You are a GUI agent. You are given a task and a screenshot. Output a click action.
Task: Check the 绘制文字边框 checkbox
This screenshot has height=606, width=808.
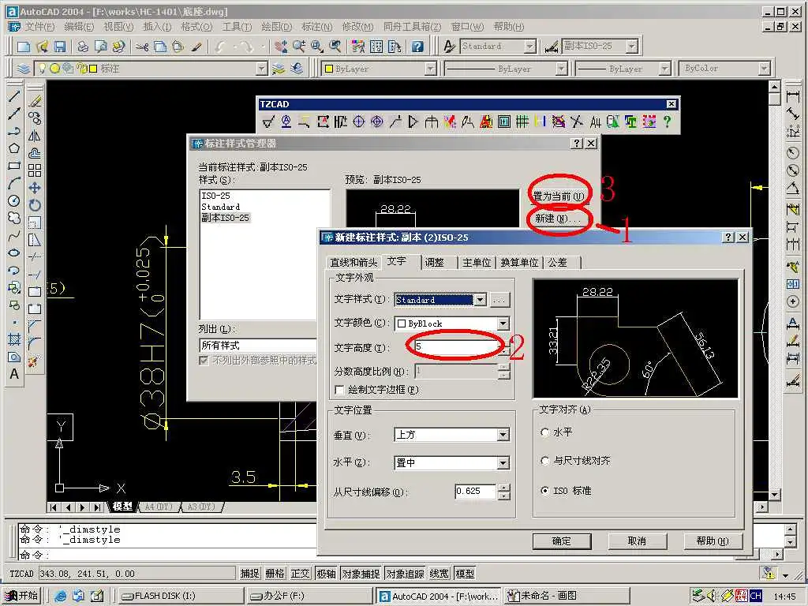tap(339, 390)
